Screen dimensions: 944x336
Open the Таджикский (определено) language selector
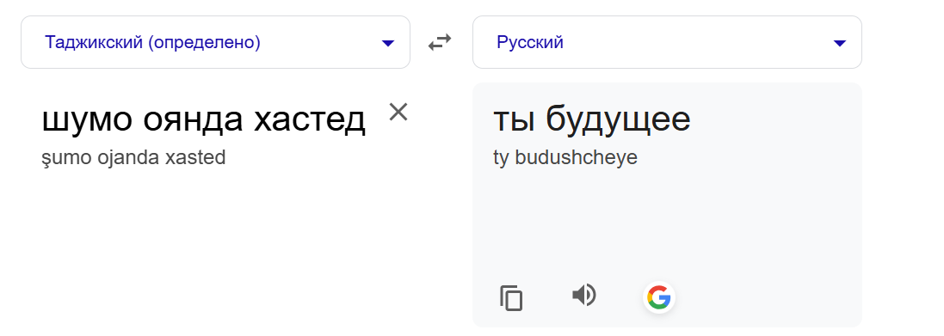point(215,42)
